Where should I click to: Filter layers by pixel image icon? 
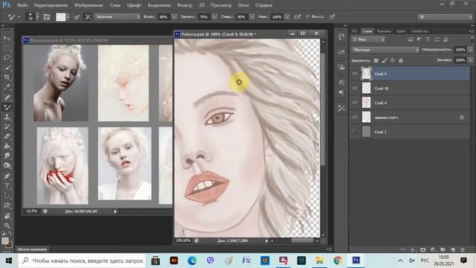pos(410,39)
